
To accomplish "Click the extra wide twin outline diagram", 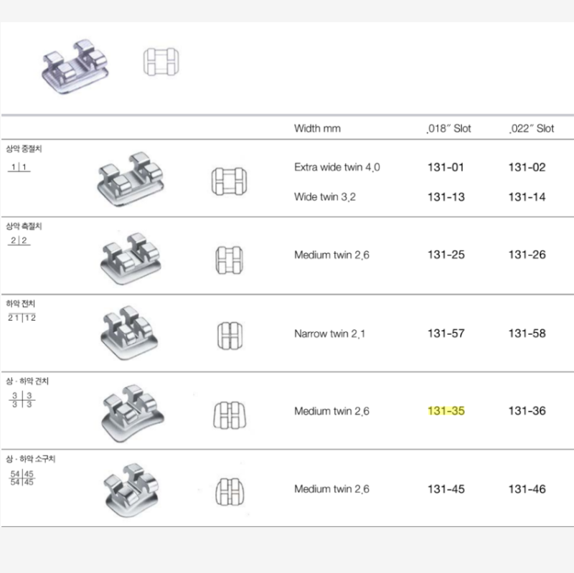I will pyautogui.click(x=229, y=181).
